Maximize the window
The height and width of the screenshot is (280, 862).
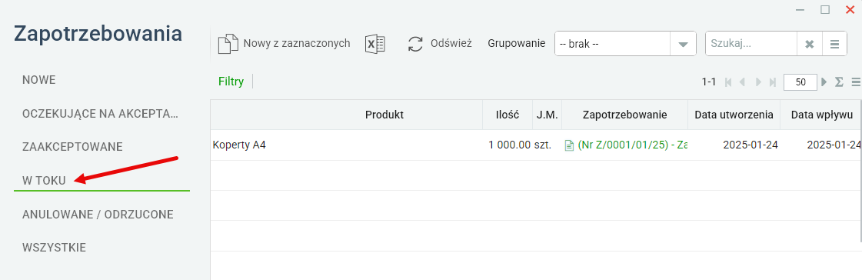[x=824, y=9]
